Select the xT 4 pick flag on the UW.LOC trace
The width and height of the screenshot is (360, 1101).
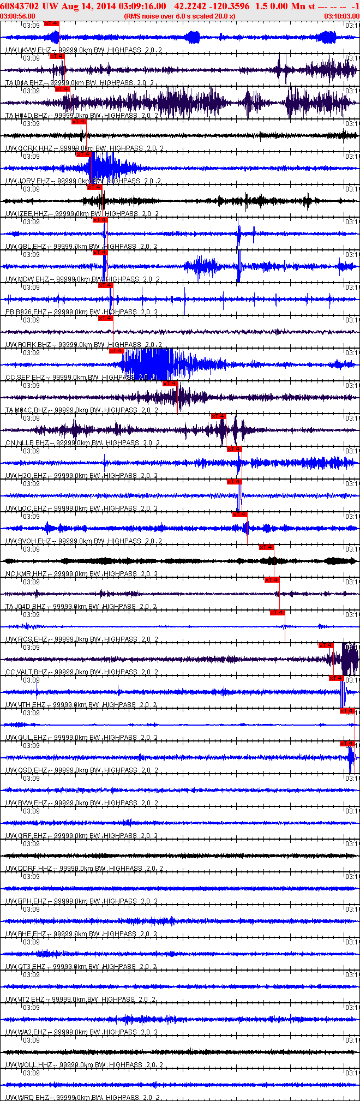[x=235, y=482]
